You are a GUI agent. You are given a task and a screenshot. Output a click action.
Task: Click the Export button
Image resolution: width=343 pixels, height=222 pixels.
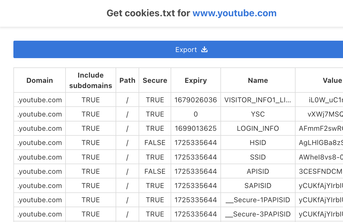pos(178,49)
